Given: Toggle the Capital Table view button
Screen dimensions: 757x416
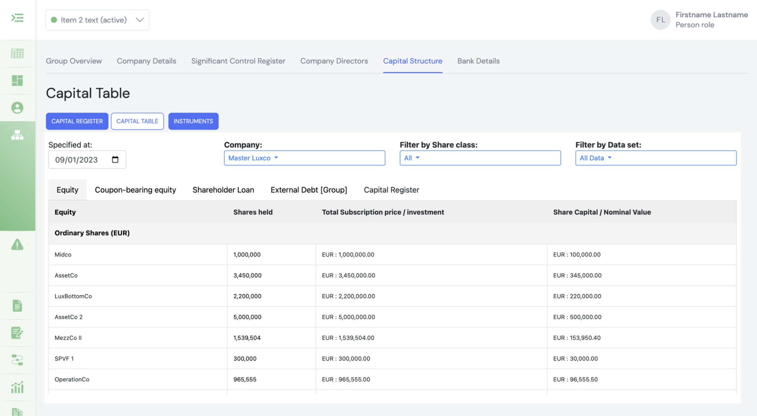Looking at the screenshot, I should tap(137, 121).
